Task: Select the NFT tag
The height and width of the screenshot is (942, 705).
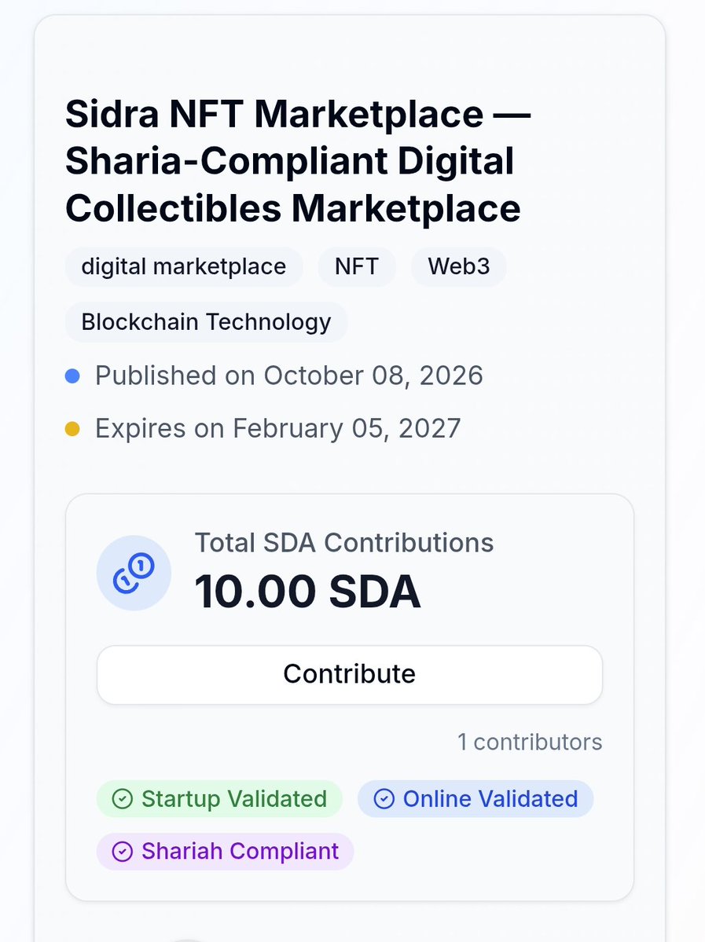Action: pos(356,266)
